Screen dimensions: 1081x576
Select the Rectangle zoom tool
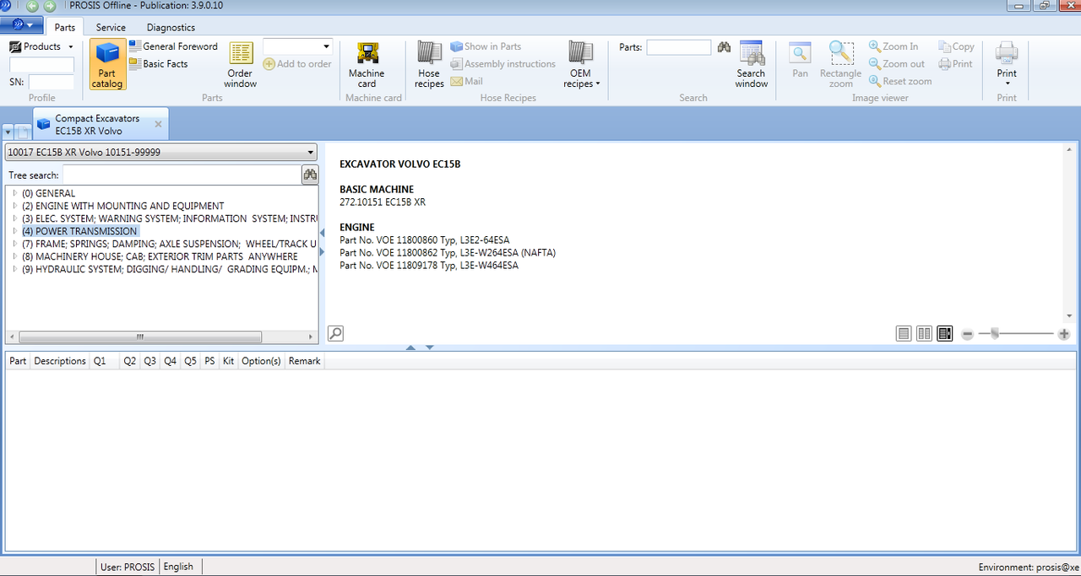[x=840, y=65]
